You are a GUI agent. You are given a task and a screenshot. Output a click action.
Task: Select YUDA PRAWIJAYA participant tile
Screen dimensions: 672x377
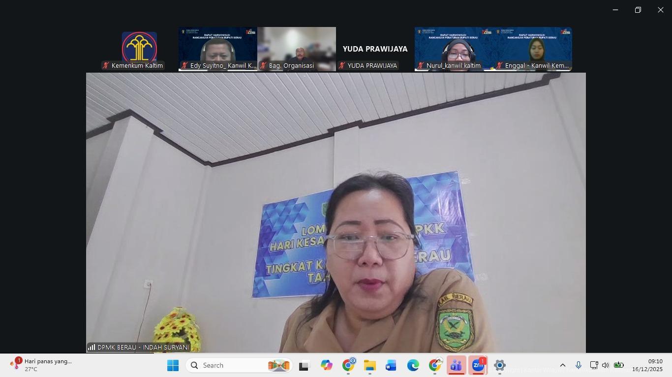(x=375, y=49)
